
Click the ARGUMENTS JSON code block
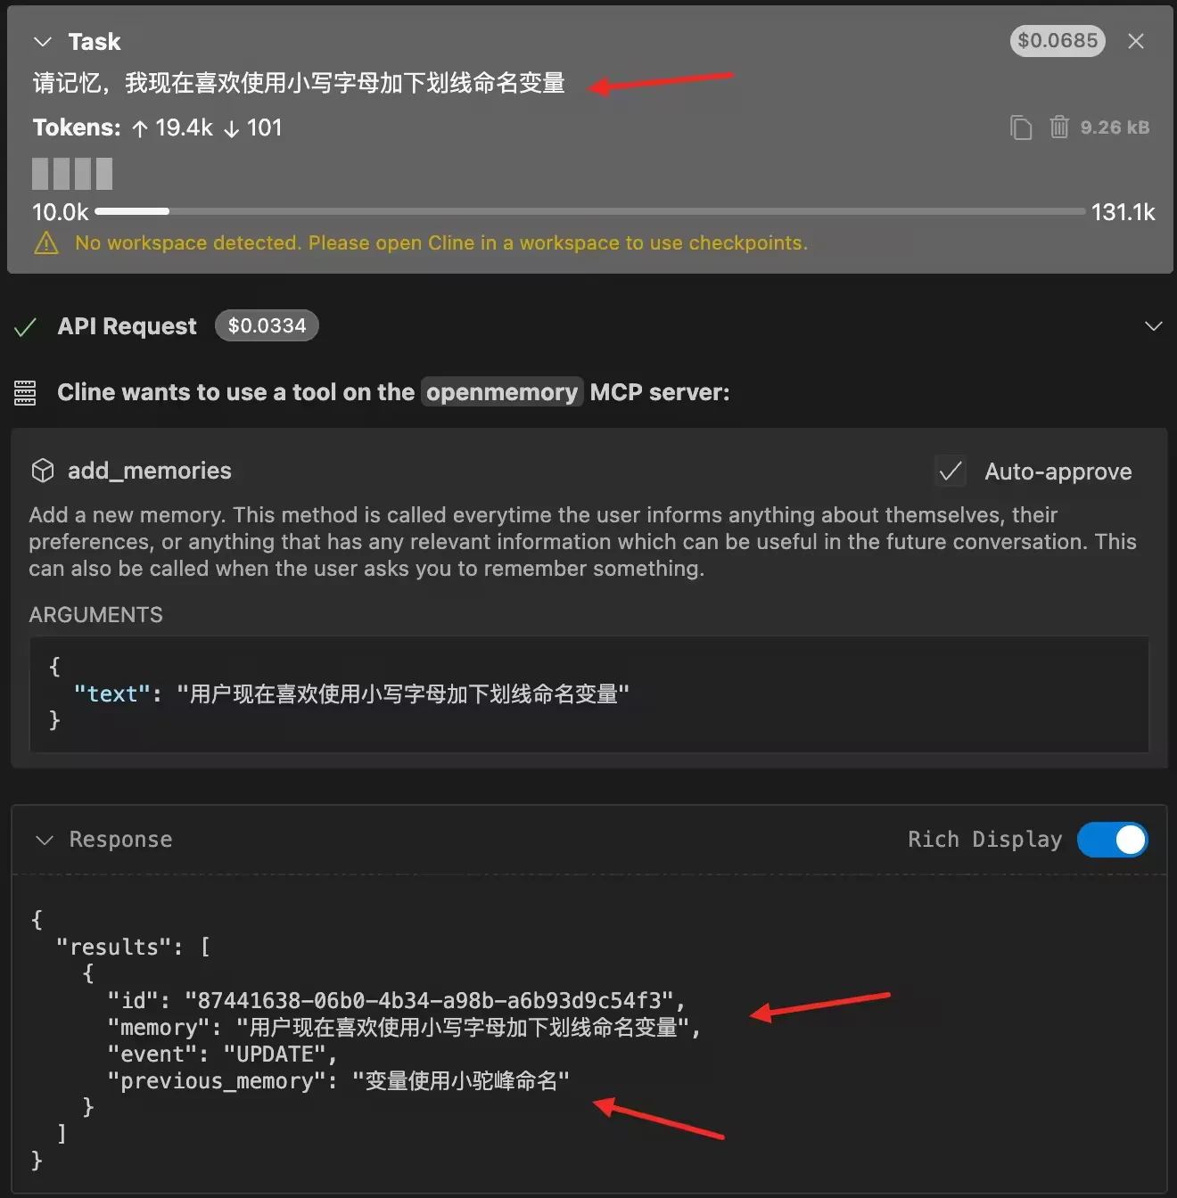click(589, 694)
